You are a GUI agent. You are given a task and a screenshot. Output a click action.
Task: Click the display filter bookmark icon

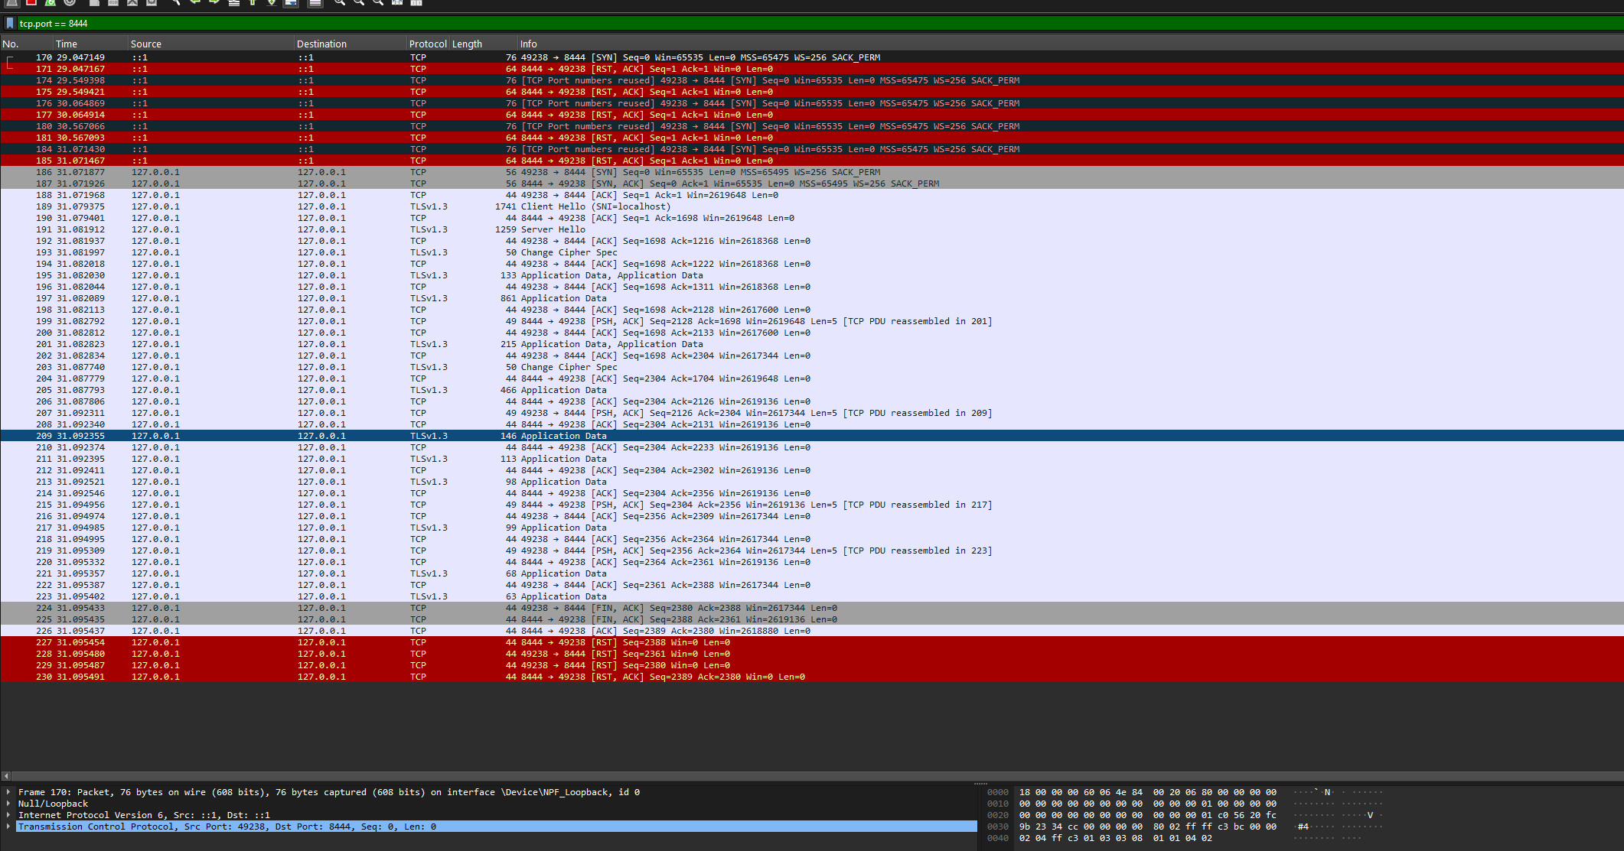(10, 24)
